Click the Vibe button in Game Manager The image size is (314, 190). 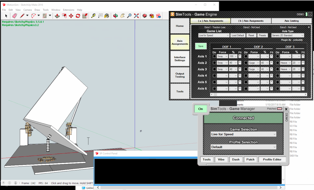221,159
